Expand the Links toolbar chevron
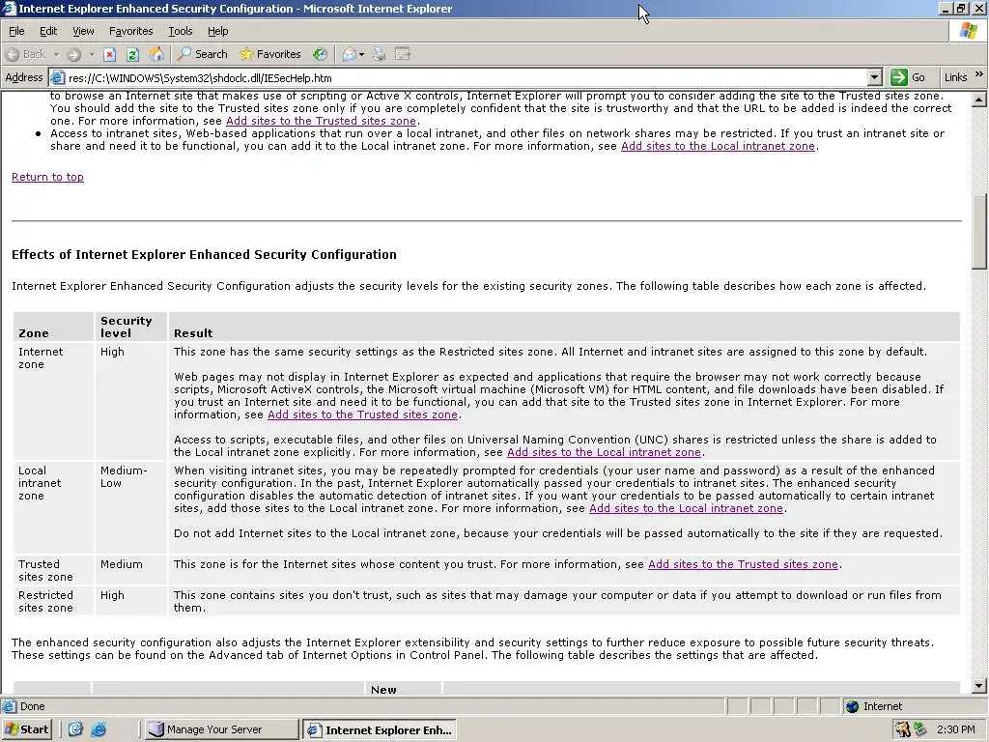Viewport: 989px width, 742px height. tap(979, 74)
